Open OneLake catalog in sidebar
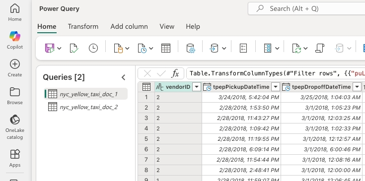Image resolution: width=365 pixels, height=181 pixels. click(15, 127)
